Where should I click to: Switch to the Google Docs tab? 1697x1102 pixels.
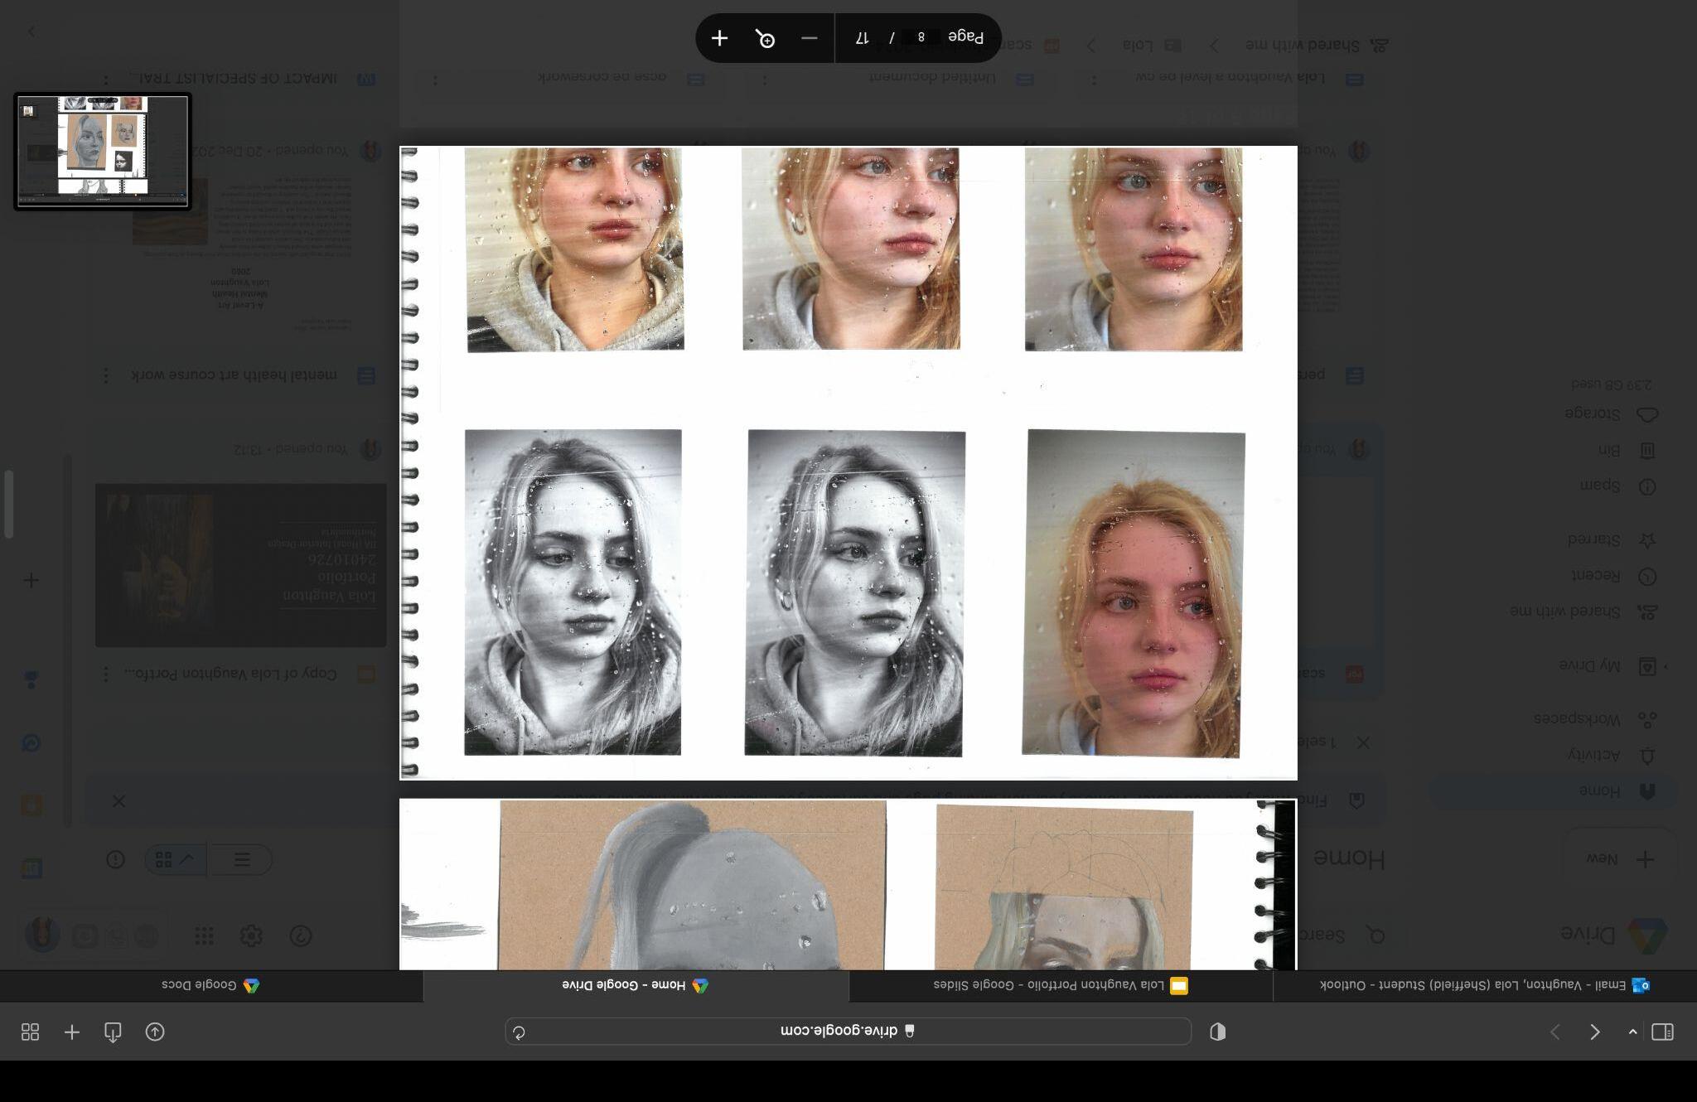coord(211,985)
